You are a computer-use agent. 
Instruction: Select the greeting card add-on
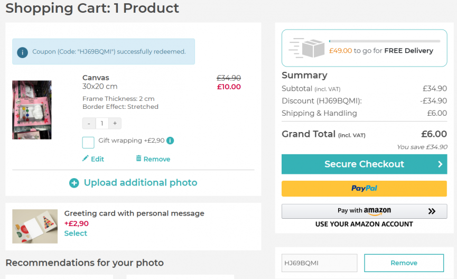(76, 233)
